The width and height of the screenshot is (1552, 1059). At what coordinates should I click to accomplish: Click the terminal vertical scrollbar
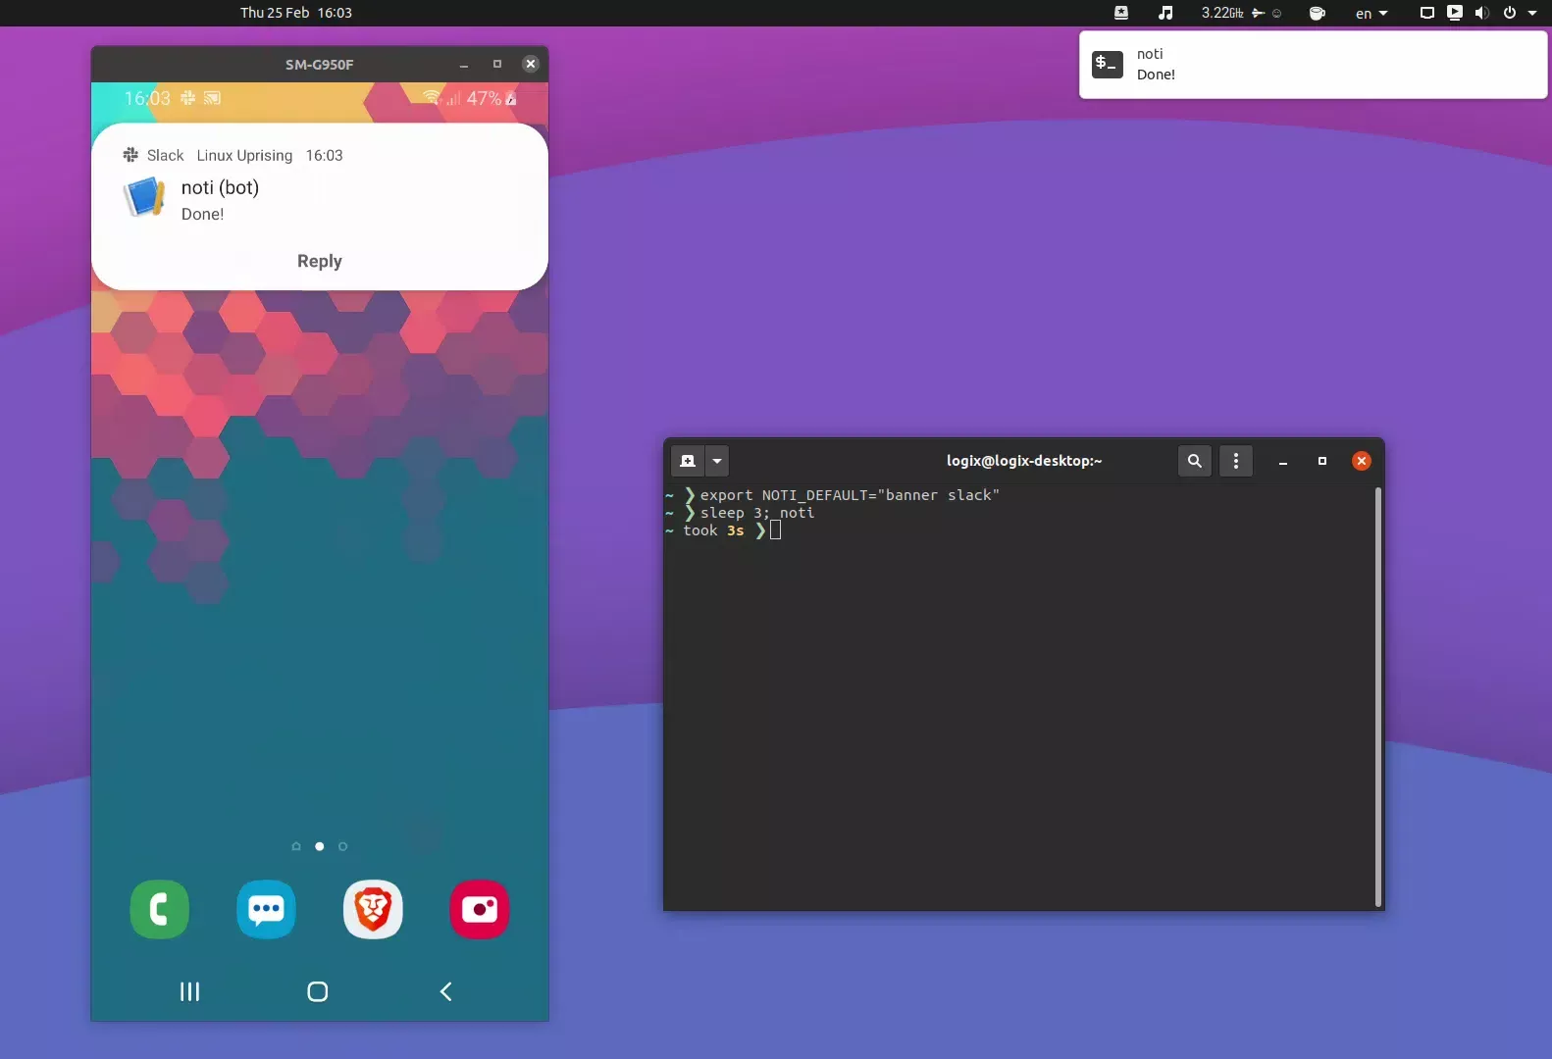(1377, 696)
